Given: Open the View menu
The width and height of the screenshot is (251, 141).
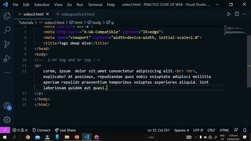Looking at the screenshot, I should pyautogui.click(x=58, y=5).
